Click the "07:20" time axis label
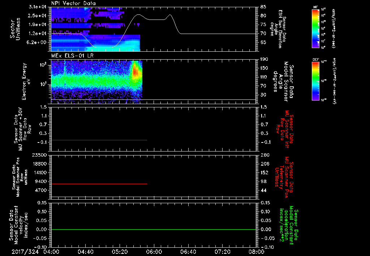Viewport: 370px width, 256px height. [222, 252]
